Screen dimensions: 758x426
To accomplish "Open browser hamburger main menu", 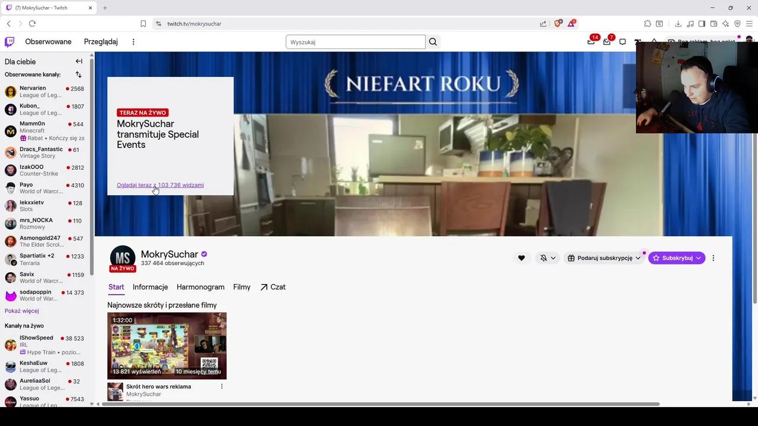I will 749,24.
